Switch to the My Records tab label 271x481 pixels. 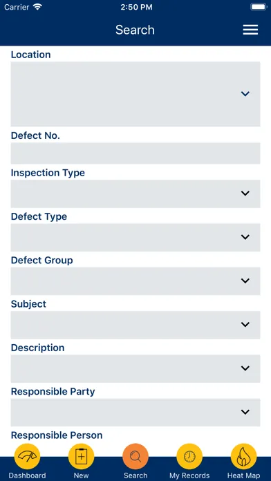click(189, 475)
